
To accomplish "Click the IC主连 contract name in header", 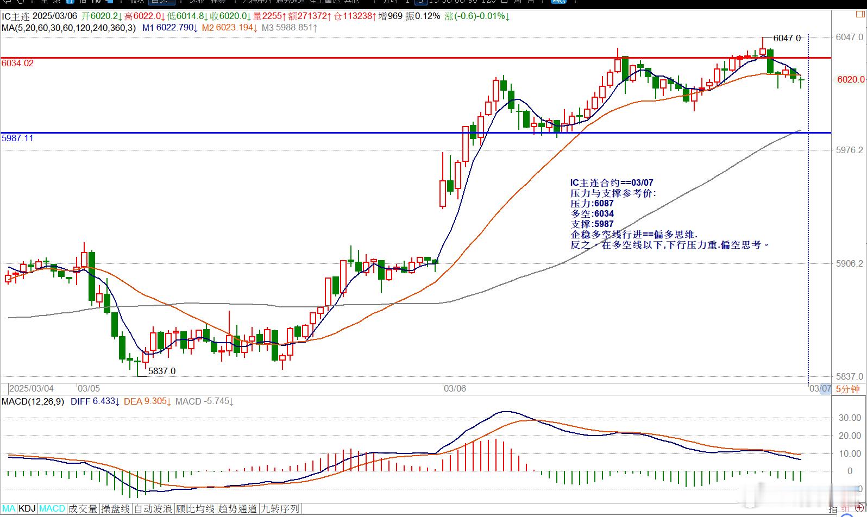I will point(16,16).
